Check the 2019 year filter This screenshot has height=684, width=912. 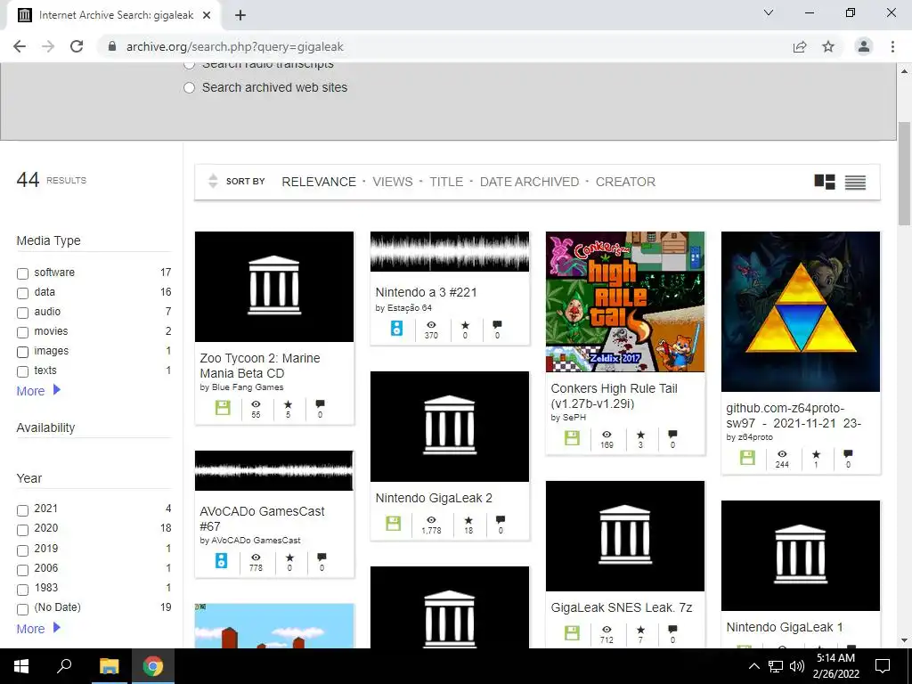point(22,550)
